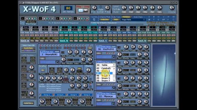The height and width of the screenshot is (110, 197).
Task: Click the Perc/VaSq edit button
Action: 28,50
